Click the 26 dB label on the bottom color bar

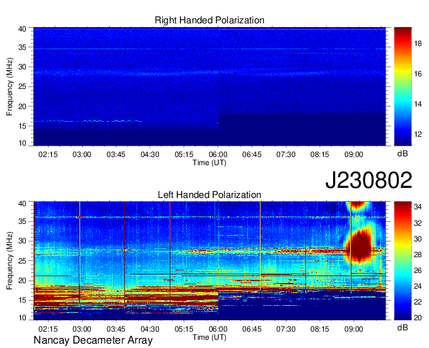[418, 270]
